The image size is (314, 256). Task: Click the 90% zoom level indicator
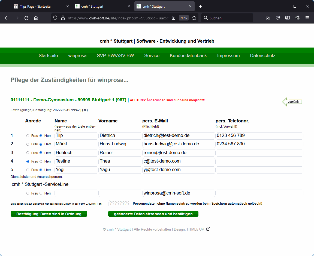point(184,18)
